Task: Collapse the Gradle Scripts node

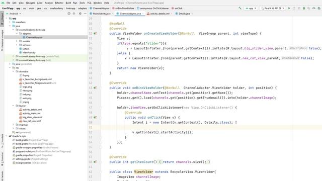Action: click(7, 136)
